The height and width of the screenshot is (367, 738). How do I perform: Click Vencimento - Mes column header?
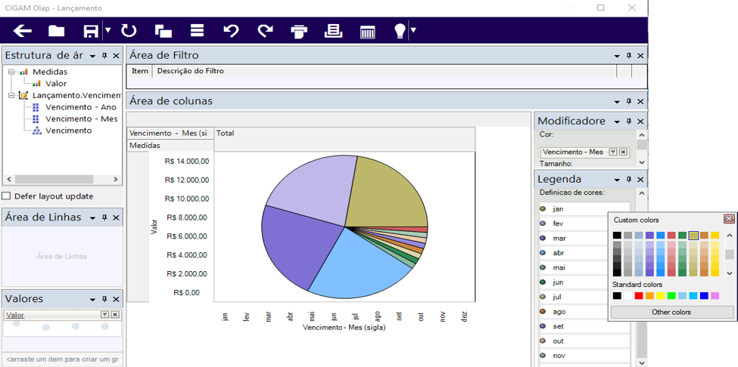coord(170,134)
